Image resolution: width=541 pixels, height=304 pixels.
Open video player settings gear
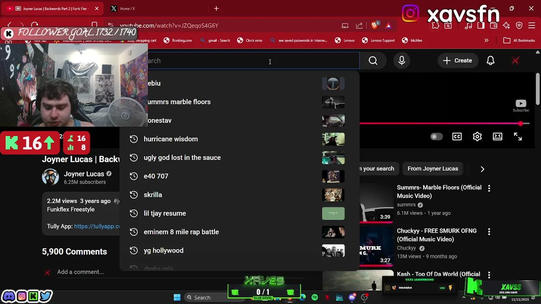click(x=477, y=136)
